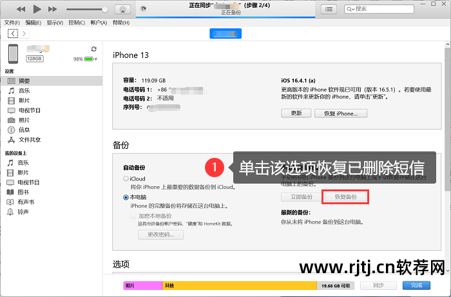Screen dimensions: 451x297
Task: Open the list view icon button
Action: tap(329, 9)
